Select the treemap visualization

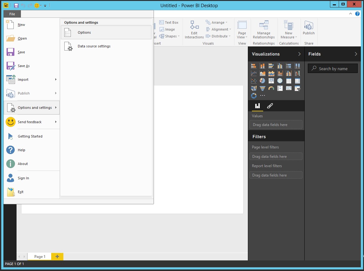271,81
